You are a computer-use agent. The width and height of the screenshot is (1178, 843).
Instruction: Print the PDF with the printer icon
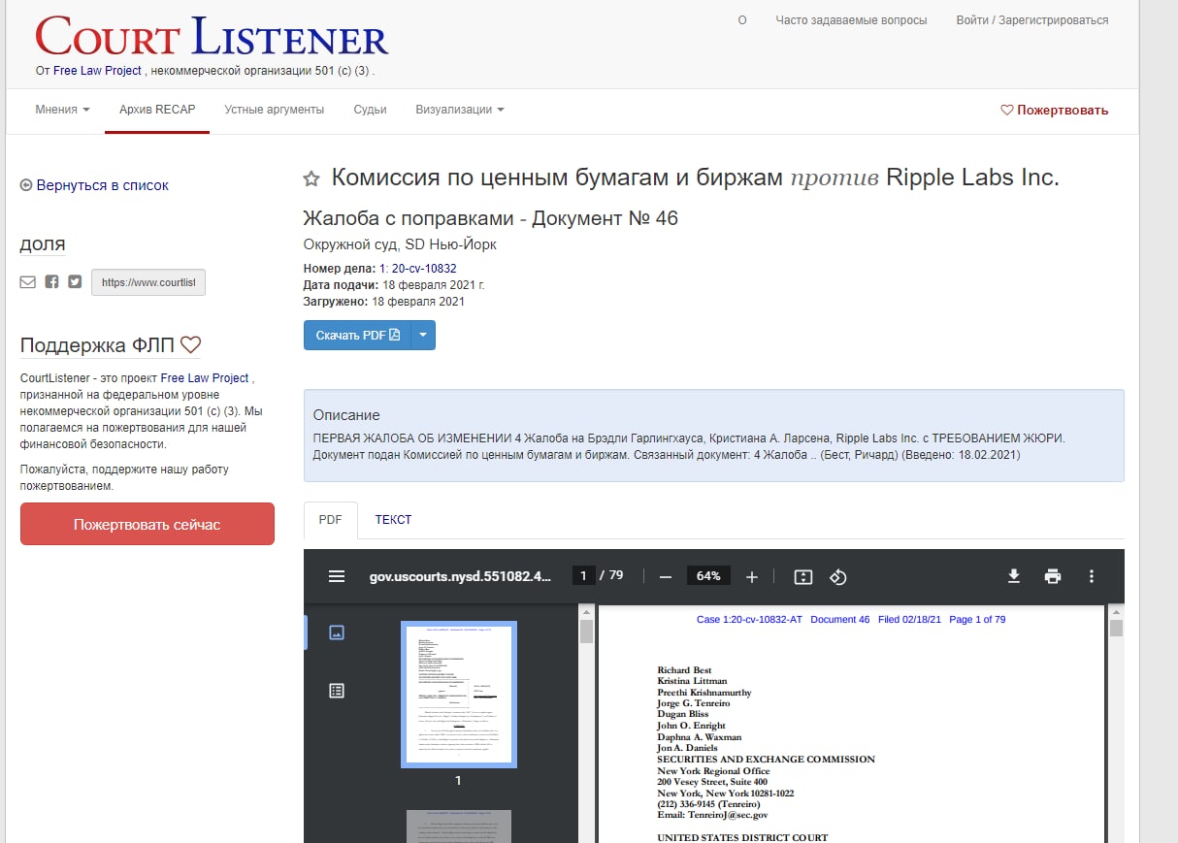point(1053,576)
